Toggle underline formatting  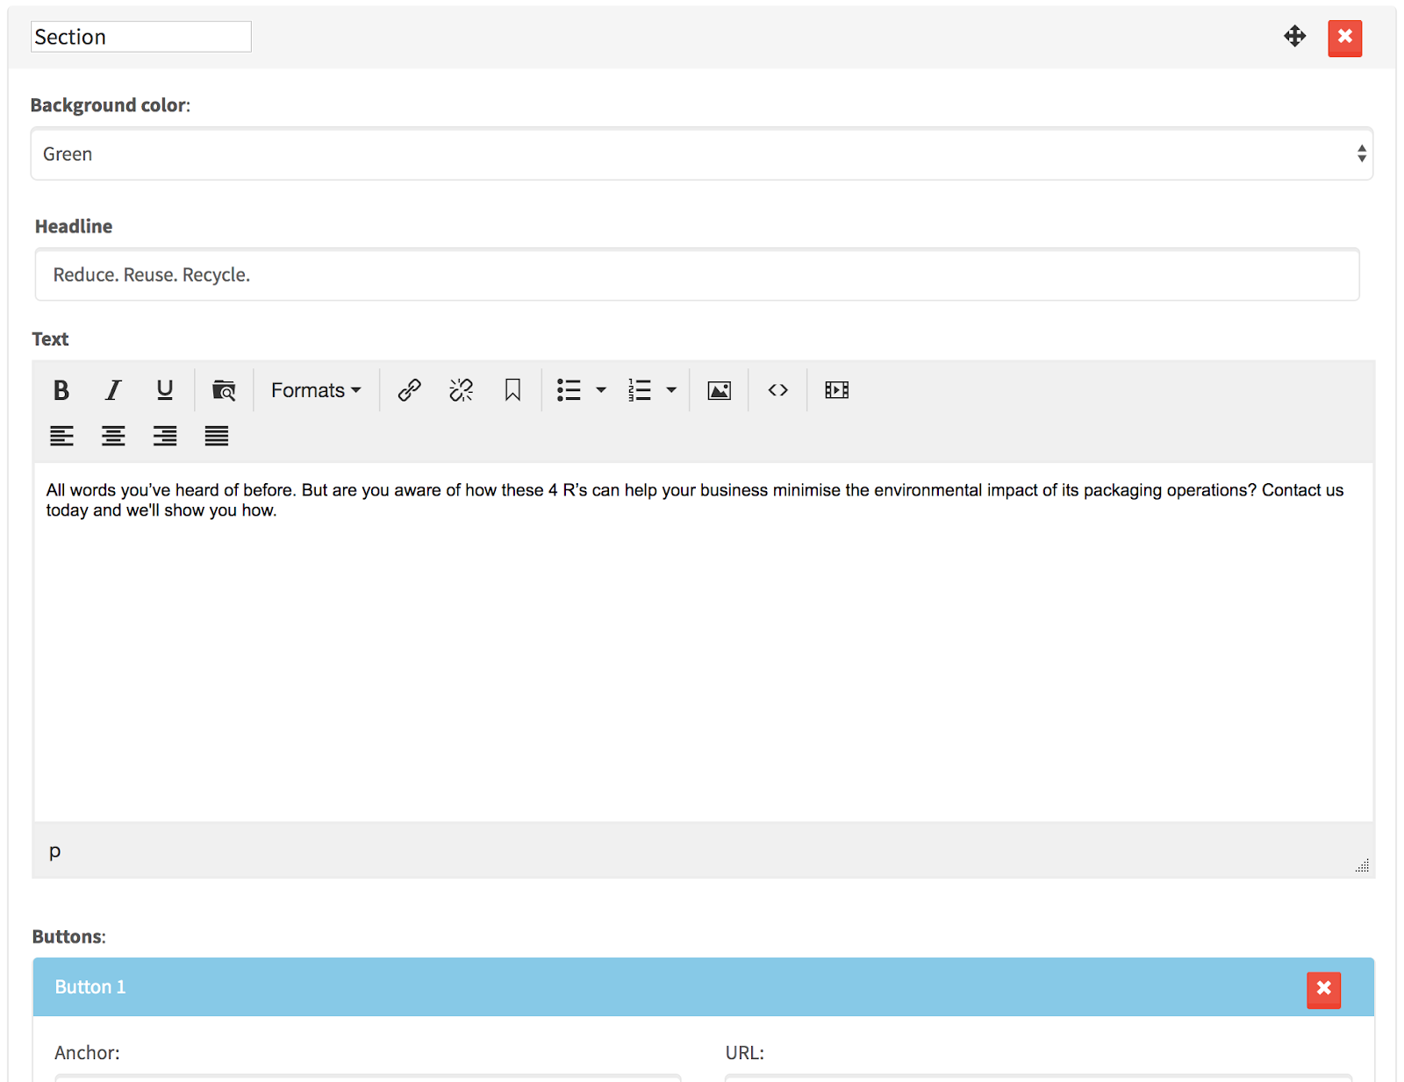tap(164, 389)
